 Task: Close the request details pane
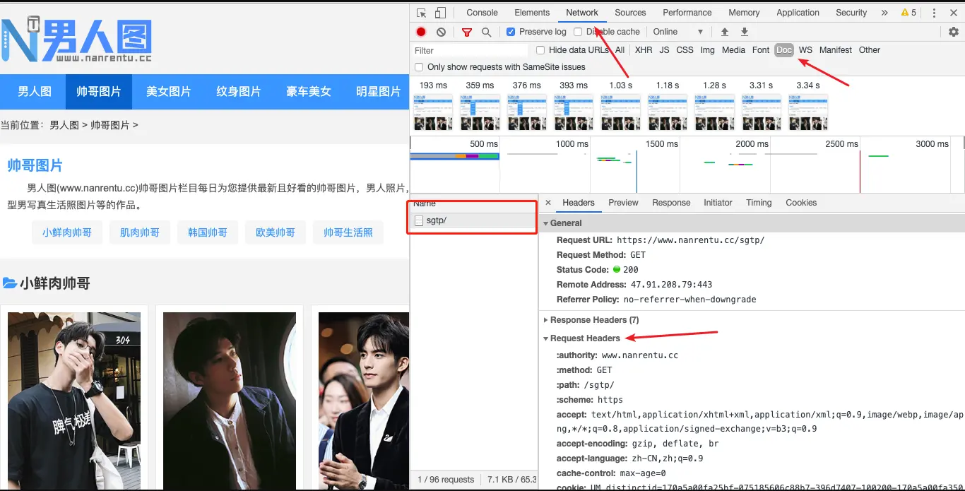(548, 203)
